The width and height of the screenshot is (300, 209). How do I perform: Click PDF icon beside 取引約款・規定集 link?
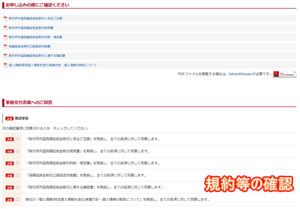click(5, 37)
